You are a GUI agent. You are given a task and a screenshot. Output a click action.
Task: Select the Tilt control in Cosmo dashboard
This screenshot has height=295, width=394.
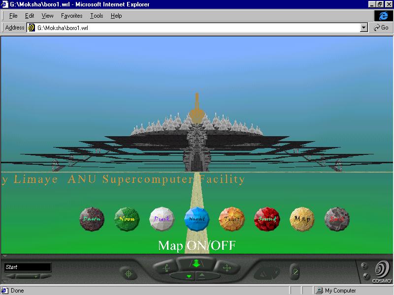pos(165,268)
